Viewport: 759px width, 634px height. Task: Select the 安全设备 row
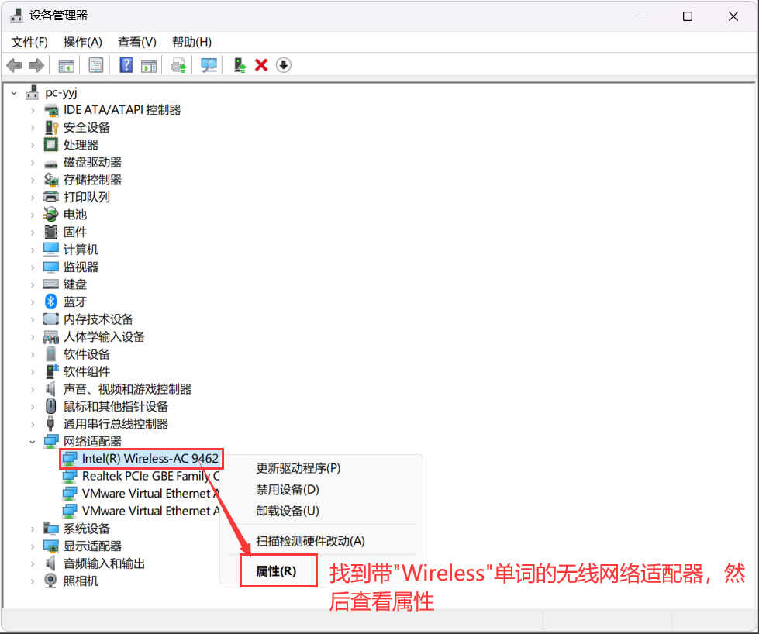[x=87, y=127]
